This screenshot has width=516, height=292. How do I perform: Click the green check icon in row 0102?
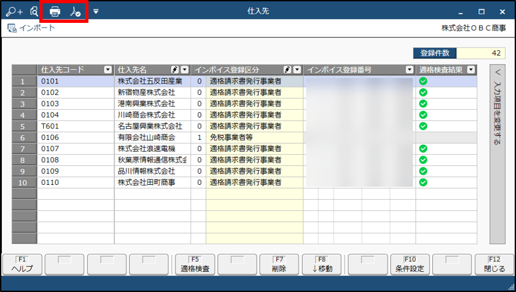point(423,92)
